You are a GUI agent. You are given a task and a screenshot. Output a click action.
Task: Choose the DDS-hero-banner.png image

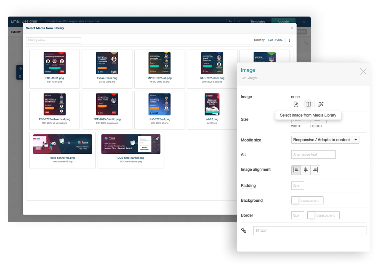(131, 144)
